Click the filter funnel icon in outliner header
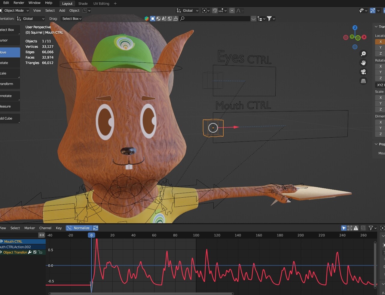Viewport: 385px width, 295px height. [x=269, y=19]
